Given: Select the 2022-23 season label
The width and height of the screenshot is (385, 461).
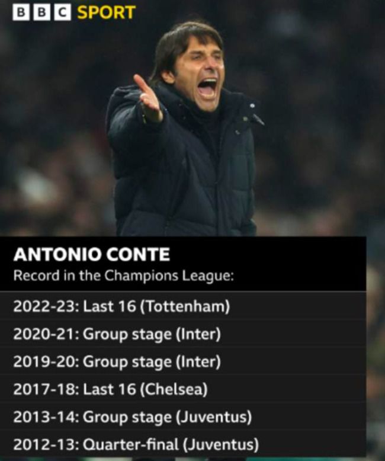Looking at the screenshot, I should point(45,306).
